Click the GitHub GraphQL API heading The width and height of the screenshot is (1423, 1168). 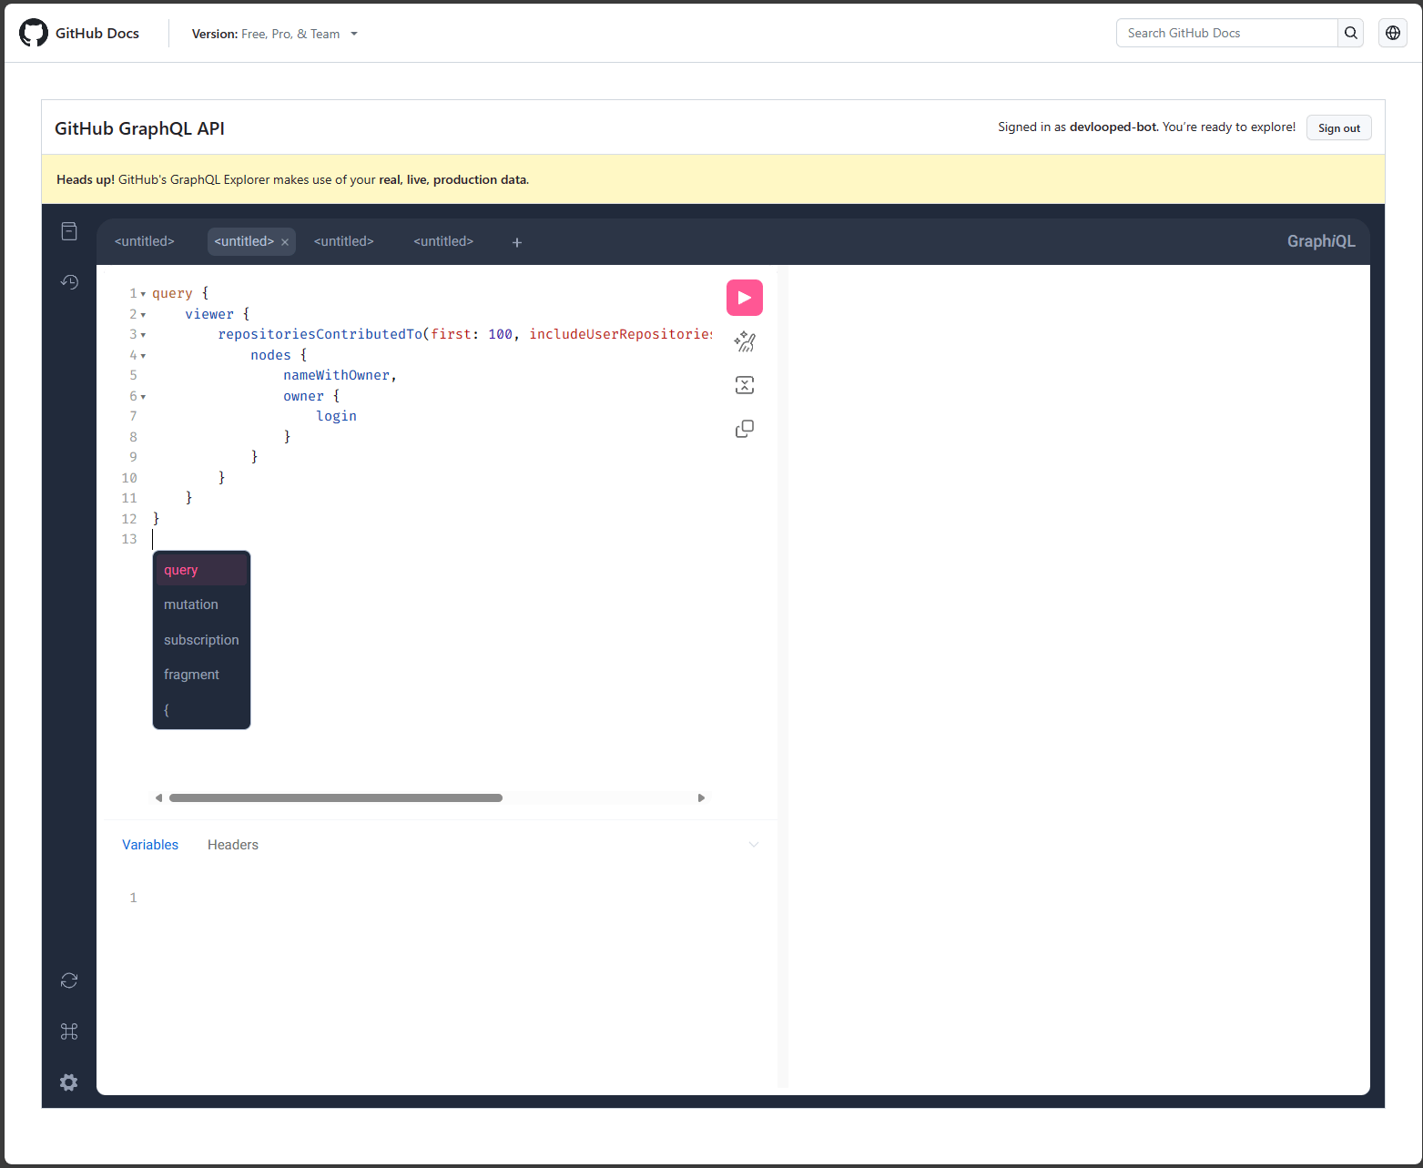coord(139,128)
